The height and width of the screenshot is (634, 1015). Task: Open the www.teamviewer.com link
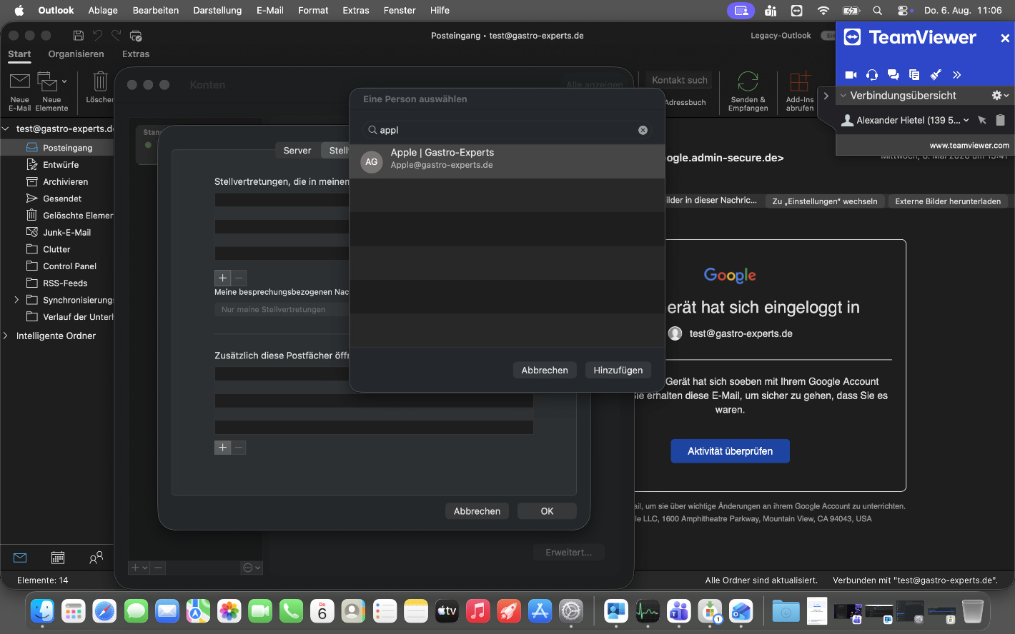pyautogui.click(x=969, y=145)
